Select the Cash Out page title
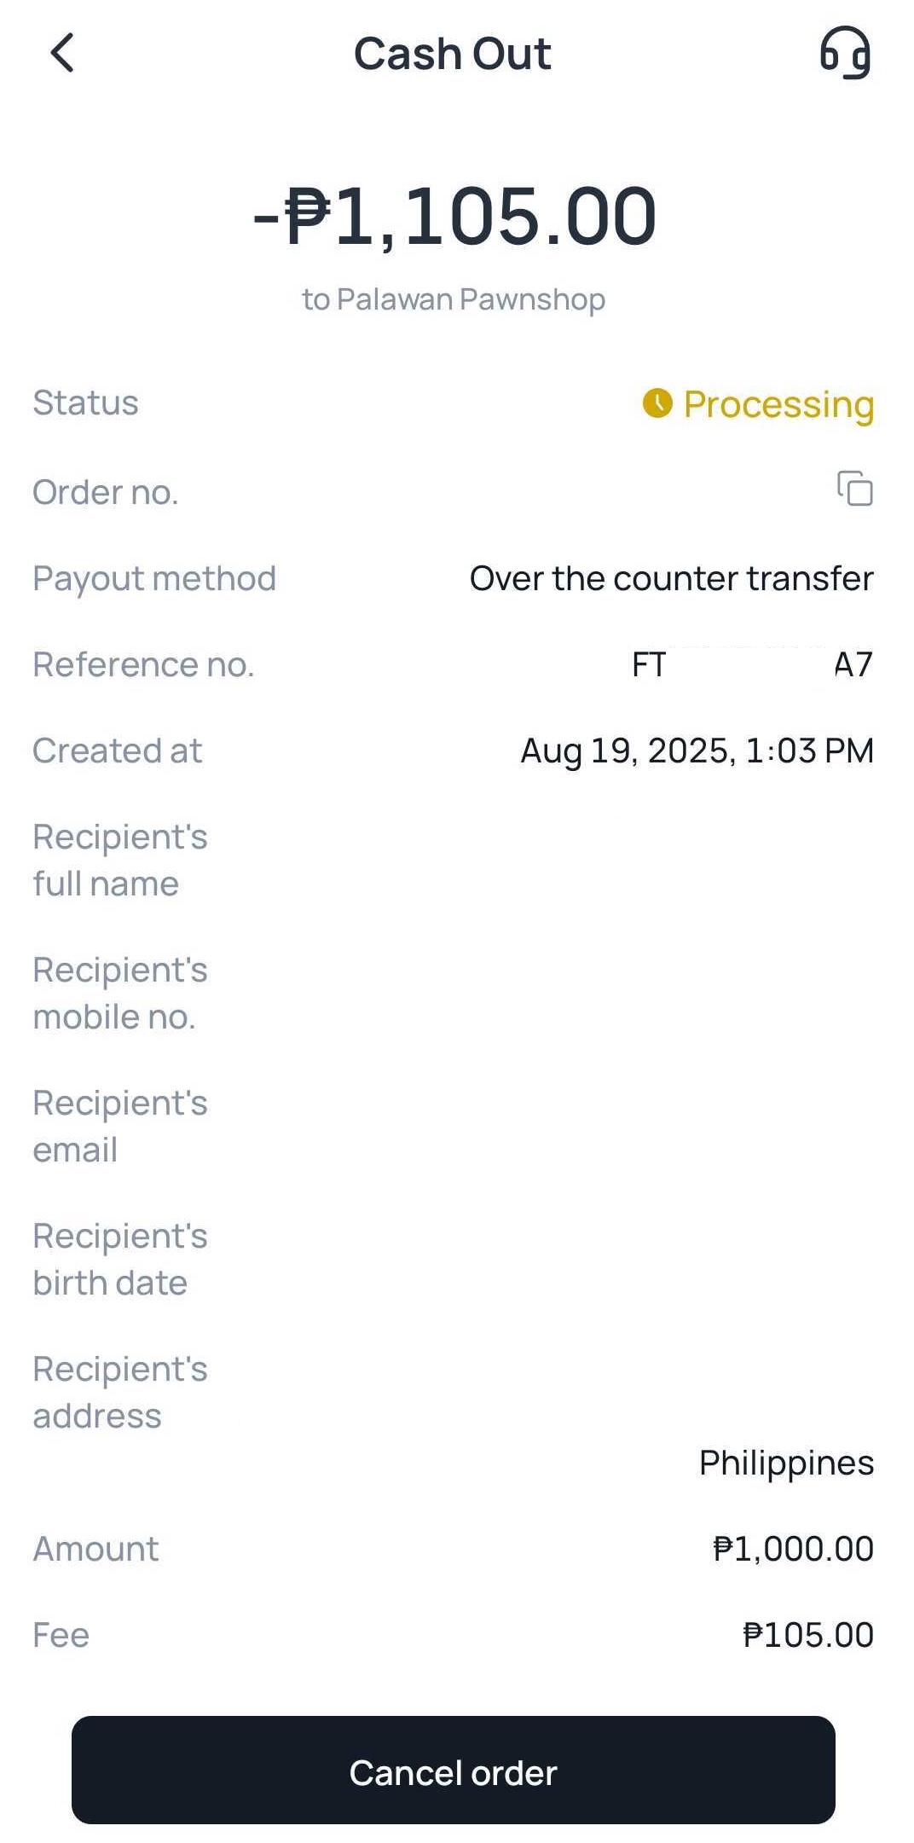The height and width of the screenshot is (1843, 914). (453, 54)
